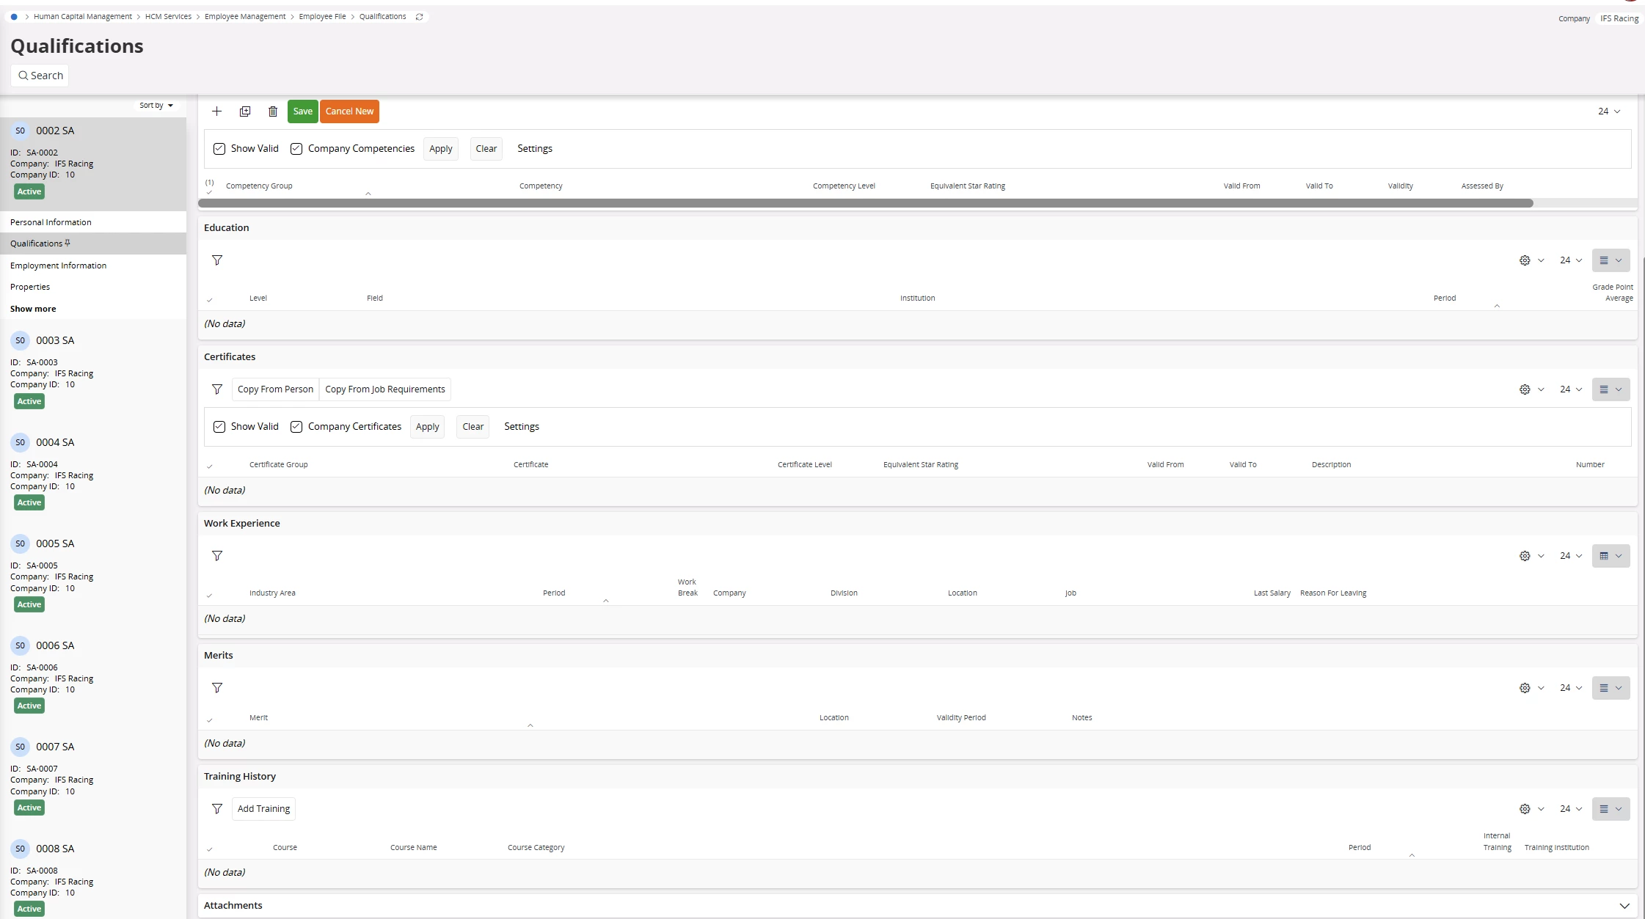
Task: Select employee 0005 SA in the list
Action: (55, 543)
